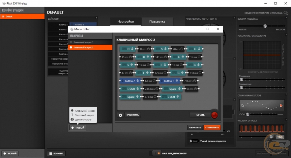Select the L Shift down block
291x158 pixels.
tap(130, 89)
